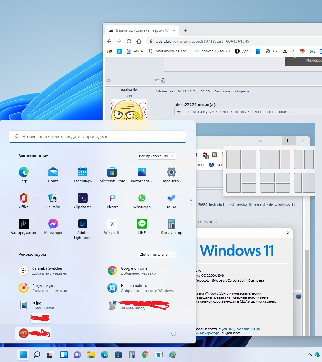Close the Вышла официальная версия tab

coord(174,30)
